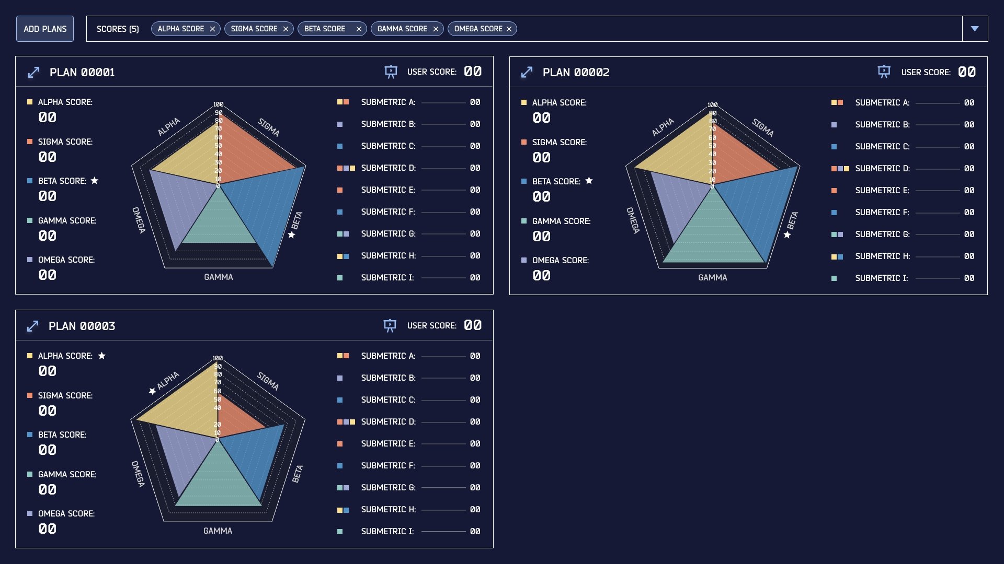Click the Scores (5) label
Image resolution: width=1004 pixels, height=564 pixels.
click(118, 29)
